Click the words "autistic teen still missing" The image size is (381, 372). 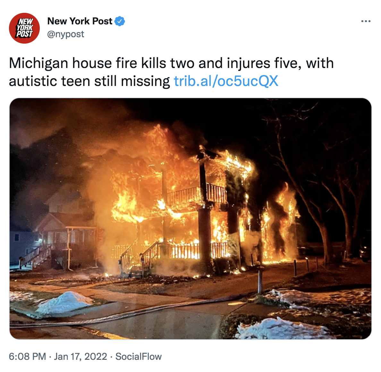[89, 81]
